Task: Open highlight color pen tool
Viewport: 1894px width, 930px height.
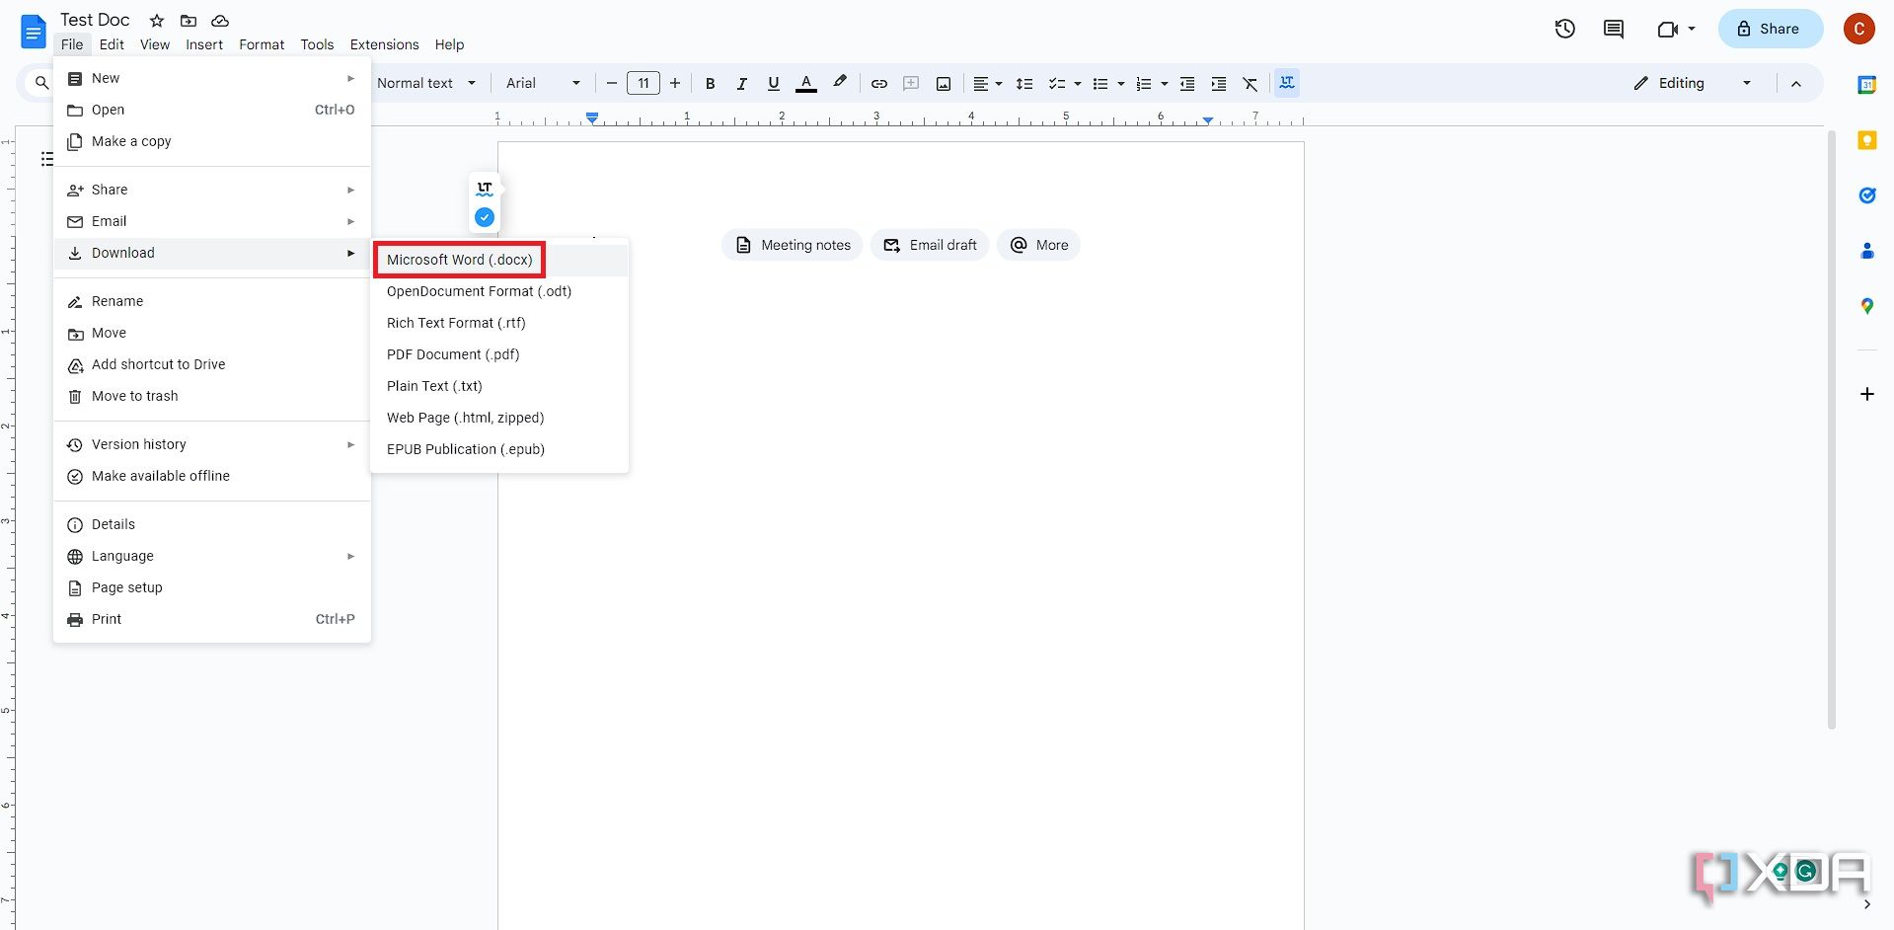Action: (840, 83)
